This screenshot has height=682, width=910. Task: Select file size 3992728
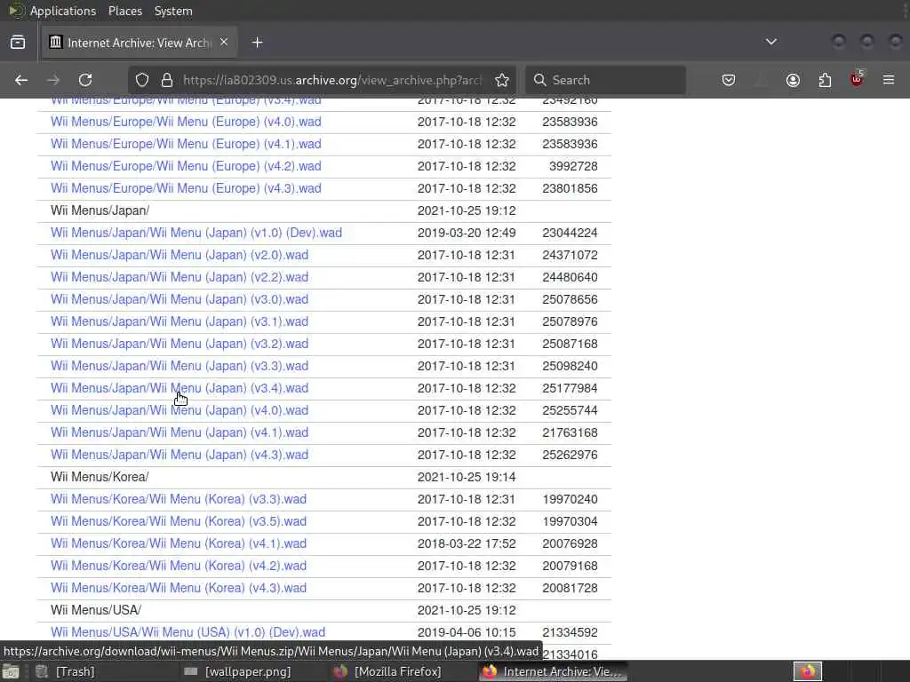tap(573, 166)
